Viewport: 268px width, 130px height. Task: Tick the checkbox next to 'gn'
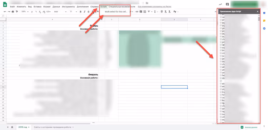point(221,28)
